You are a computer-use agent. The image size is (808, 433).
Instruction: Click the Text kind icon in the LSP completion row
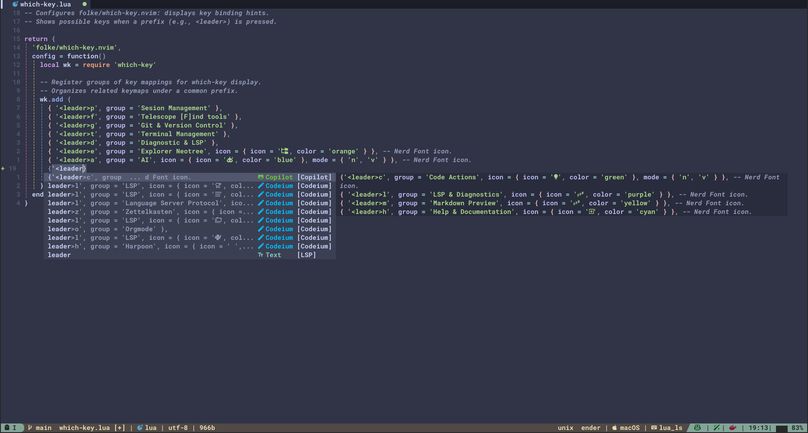point(261,255)
